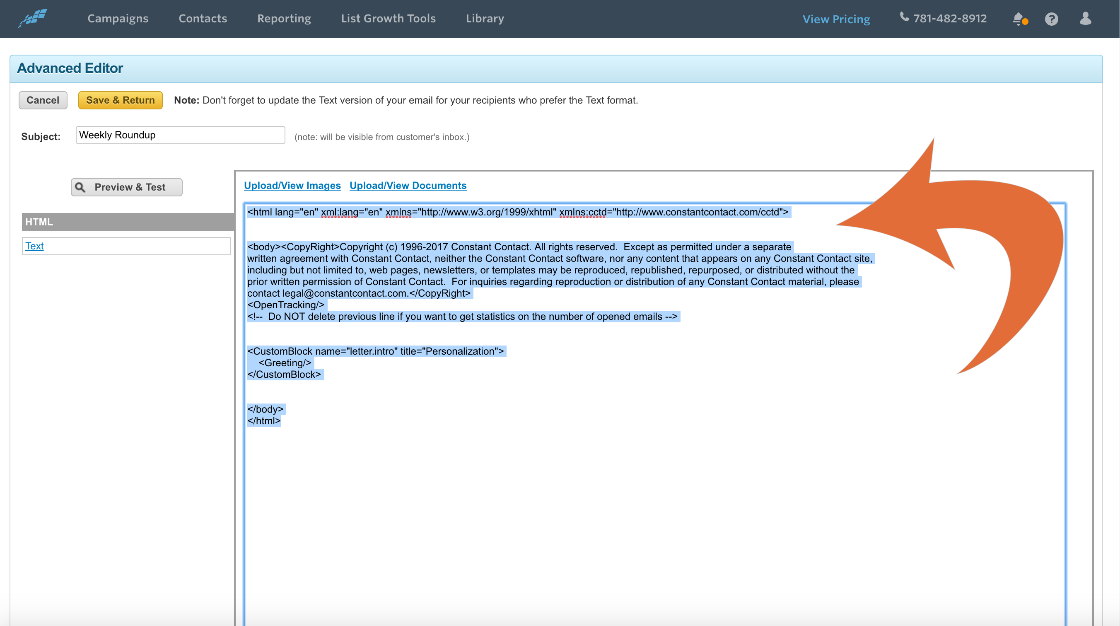
Task: Click the Advanced Editor heading
Action: click(x=70, y=68)
